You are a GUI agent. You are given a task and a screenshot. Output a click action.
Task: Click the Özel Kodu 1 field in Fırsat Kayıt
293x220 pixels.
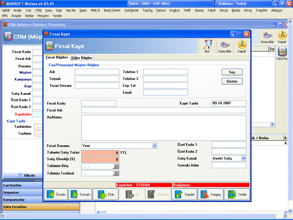click(229, 145)
